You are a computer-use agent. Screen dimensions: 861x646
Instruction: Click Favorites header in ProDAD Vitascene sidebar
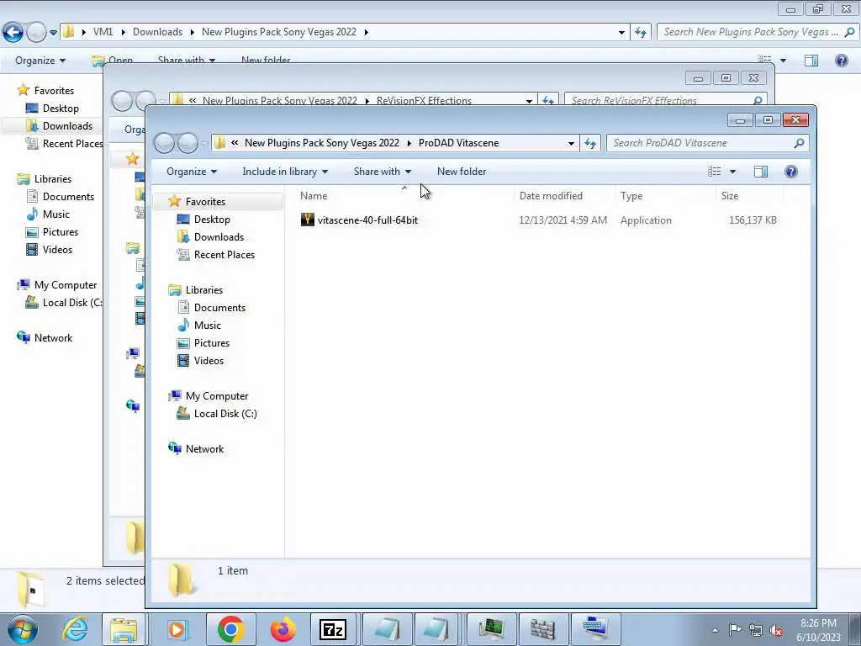point(205,202)
